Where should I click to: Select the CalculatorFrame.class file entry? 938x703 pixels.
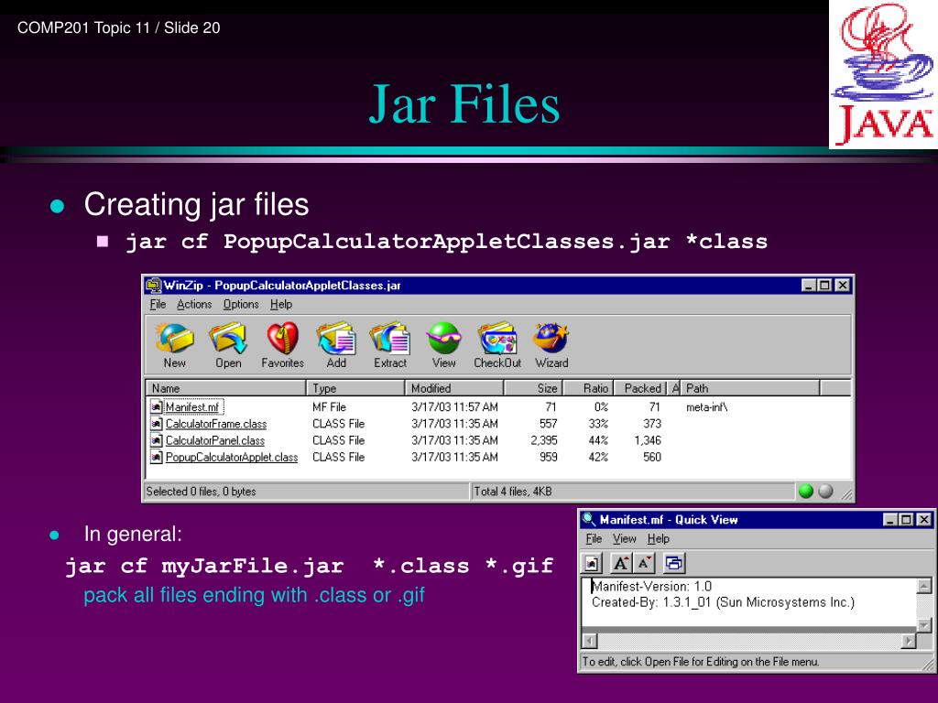216,424
